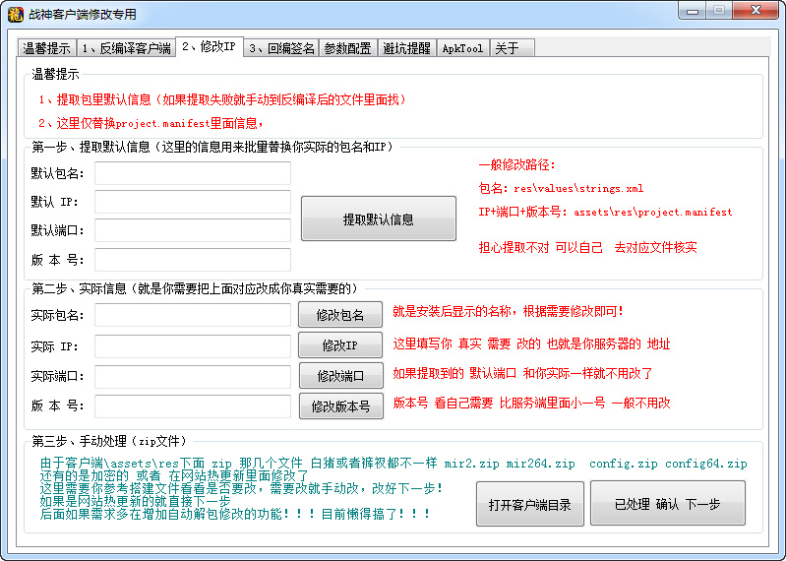Focus the 实际包名 input field
This screenshot has width=786, height=561.
193,315
